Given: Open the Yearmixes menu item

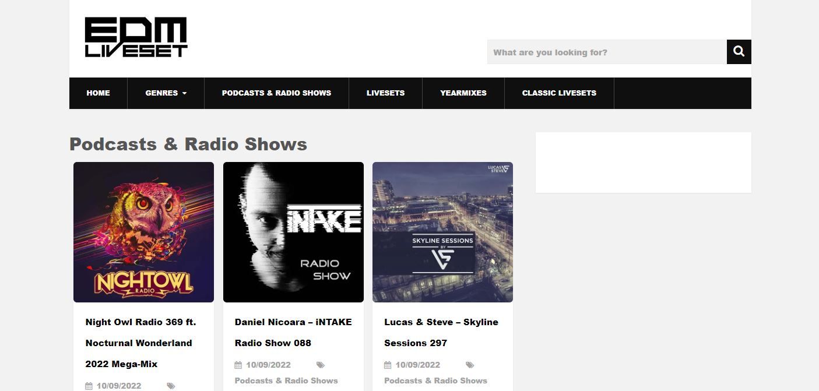Looking at the screenshot, I should (x=463, y=93).
